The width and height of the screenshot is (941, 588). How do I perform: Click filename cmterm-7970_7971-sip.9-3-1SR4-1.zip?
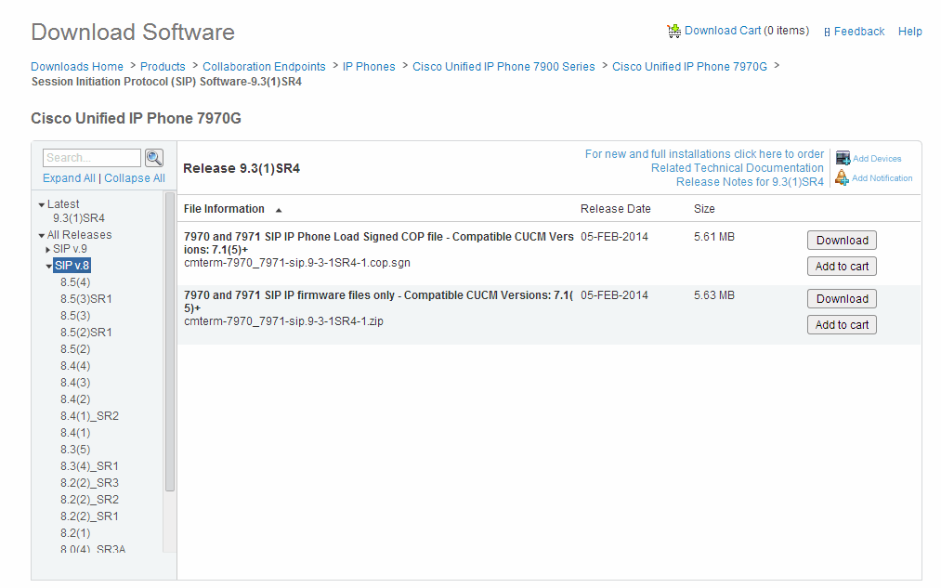[x=283, y=321]
